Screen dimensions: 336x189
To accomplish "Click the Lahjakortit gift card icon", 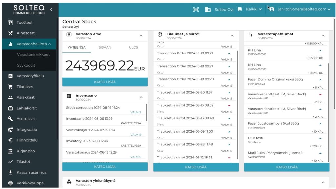I will [10, 108].
